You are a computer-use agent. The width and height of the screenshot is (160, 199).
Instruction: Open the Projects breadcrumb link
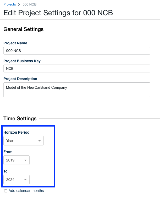pos(9,4)
